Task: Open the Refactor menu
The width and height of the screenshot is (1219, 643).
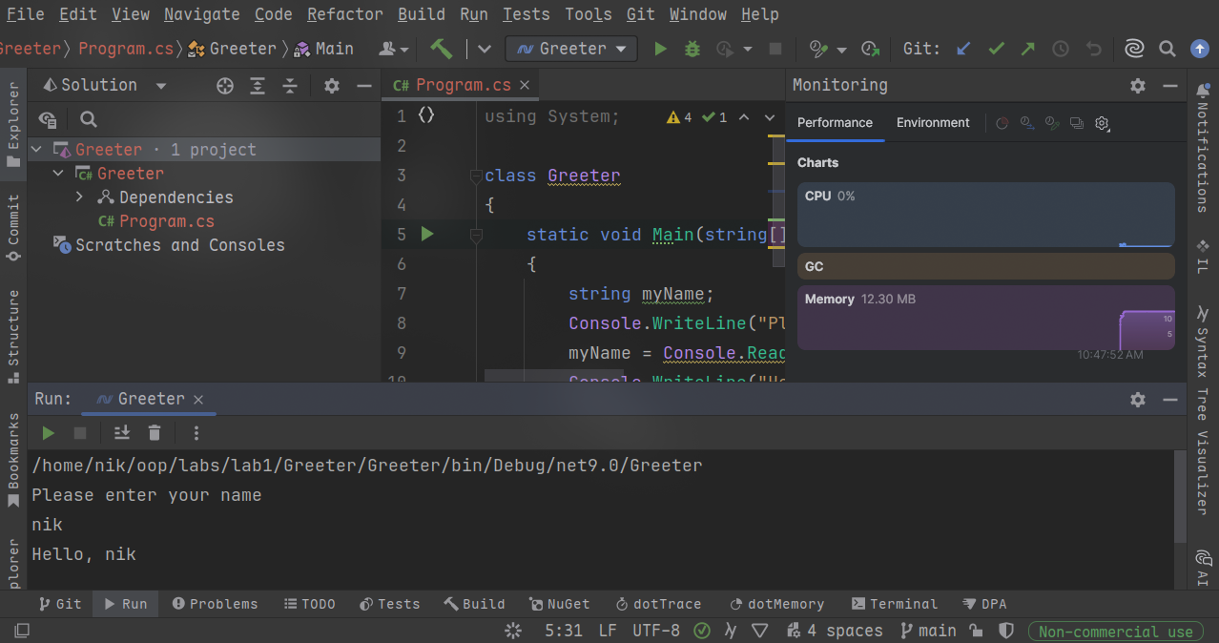Action: pos(345,14)
